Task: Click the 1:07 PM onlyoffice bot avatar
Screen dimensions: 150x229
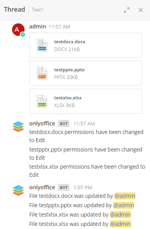Action: click(18, 190)
